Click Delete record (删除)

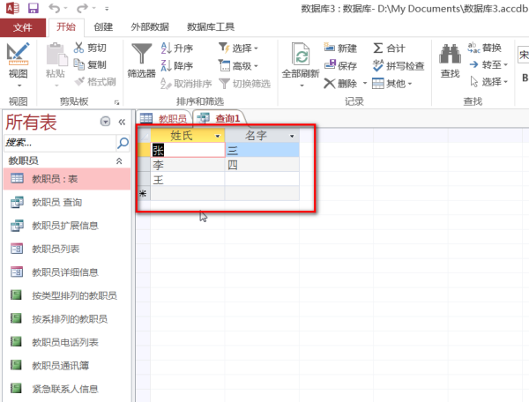point(340,83)
